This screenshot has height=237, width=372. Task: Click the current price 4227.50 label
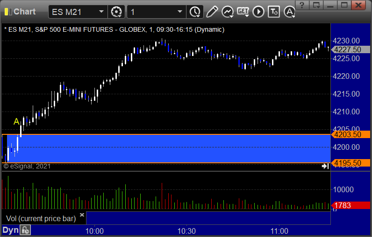[x=351, y=49]
